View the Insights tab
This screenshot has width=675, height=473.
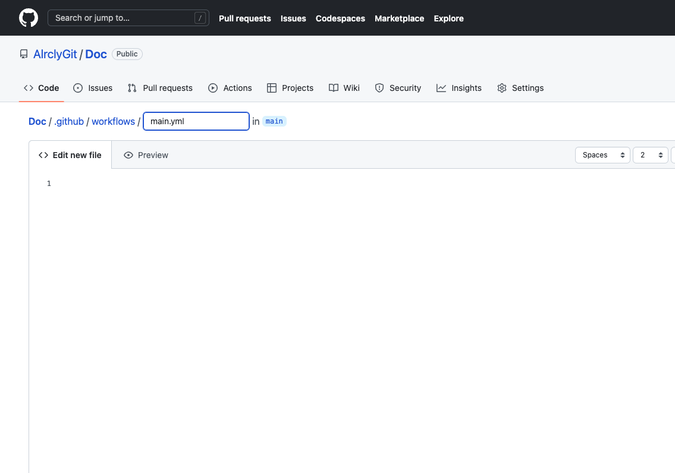(x=459, y=88)
